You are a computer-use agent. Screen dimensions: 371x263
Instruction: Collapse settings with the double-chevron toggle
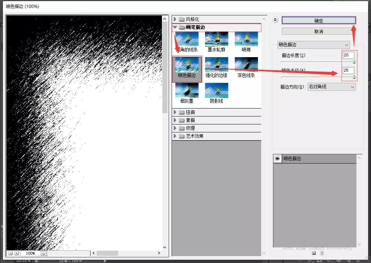(x=275, y=20)
